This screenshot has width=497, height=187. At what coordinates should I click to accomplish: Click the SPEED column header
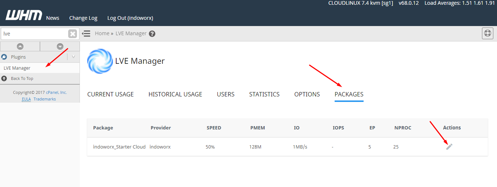click(214, 128)
